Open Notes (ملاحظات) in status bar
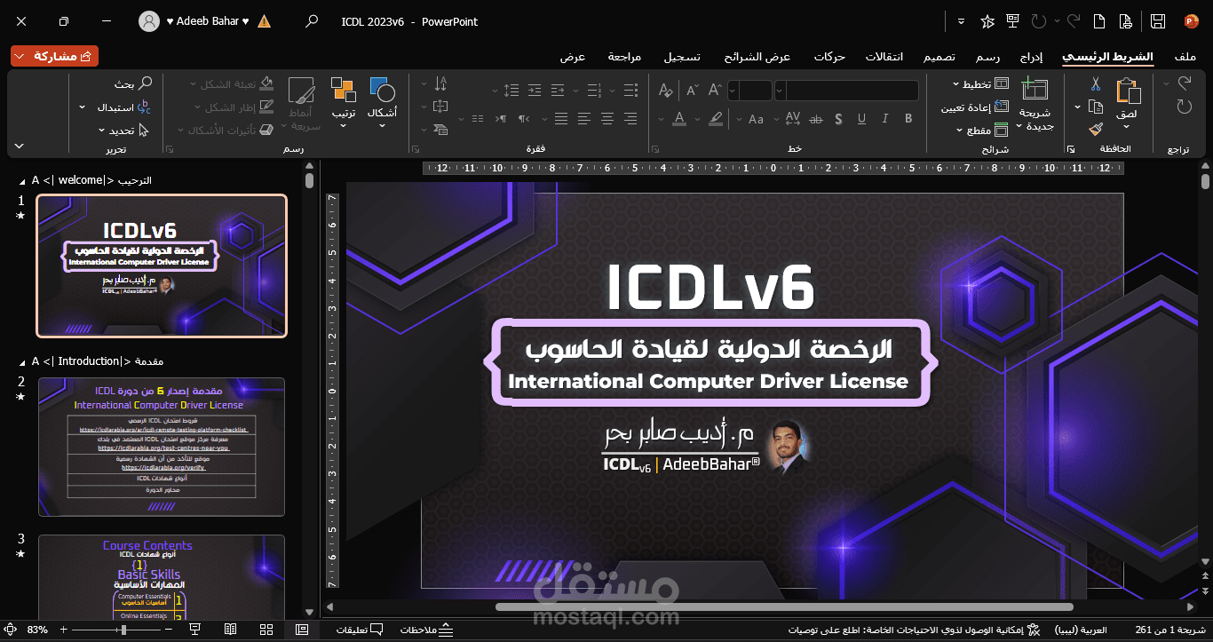This screenshot has height=642, width=1213. [426, 630]
